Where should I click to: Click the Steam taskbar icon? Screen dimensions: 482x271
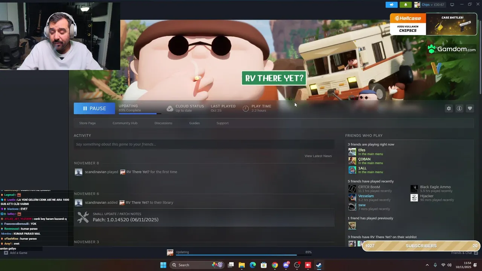tap(319, 265)
